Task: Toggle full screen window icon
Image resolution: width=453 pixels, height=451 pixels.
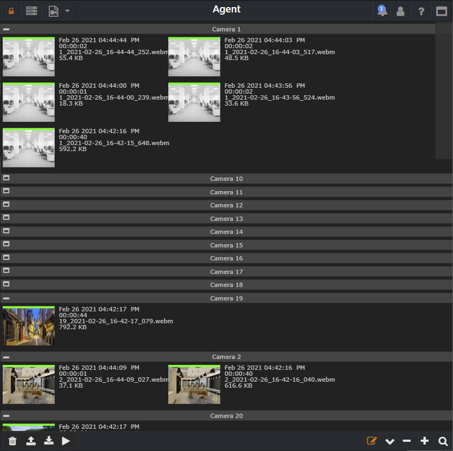Action: pos(442,11)
